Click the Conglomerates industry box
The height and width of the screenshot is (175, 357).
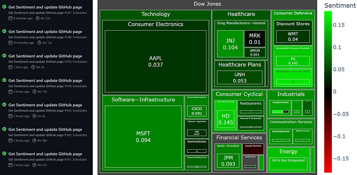pos(280,108)
